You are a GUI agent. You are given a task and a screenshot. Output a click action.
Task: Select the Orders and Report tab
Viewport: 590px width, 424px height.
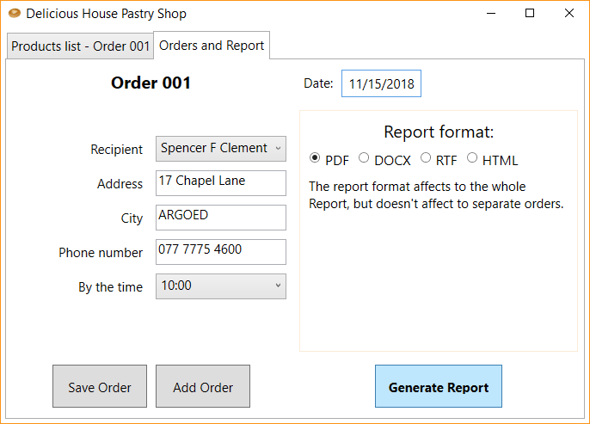[x=212, y=46]
